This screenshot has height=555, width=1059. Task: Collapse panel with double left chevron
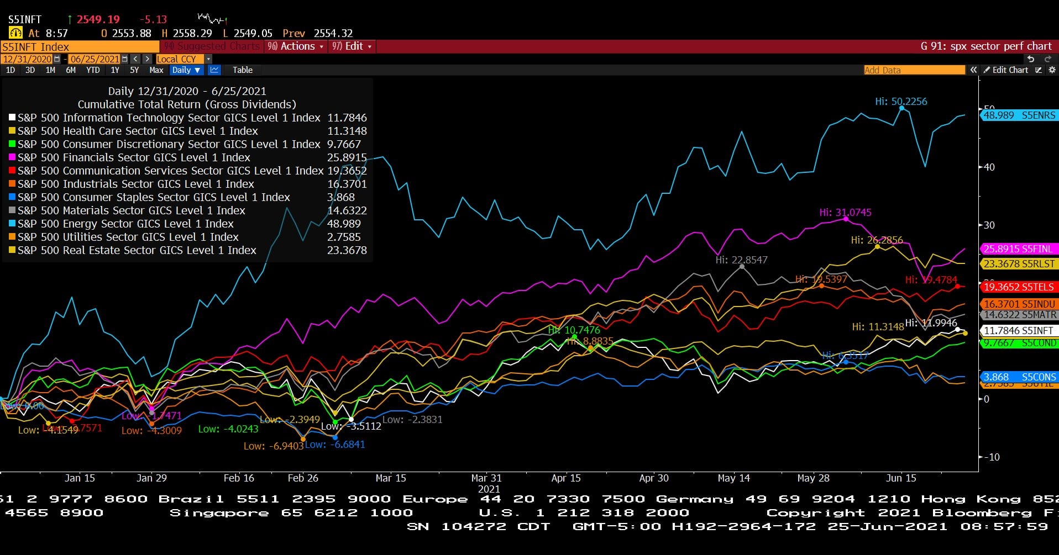973,70
